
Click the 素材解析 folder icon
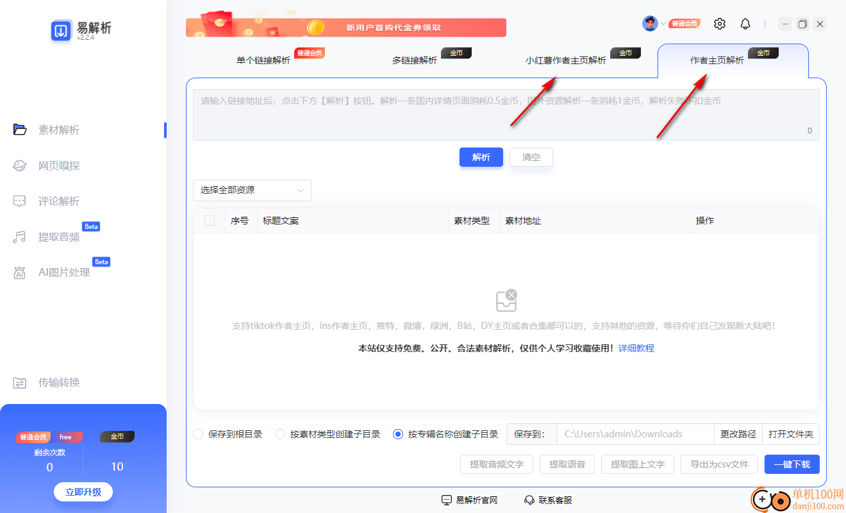20,130
